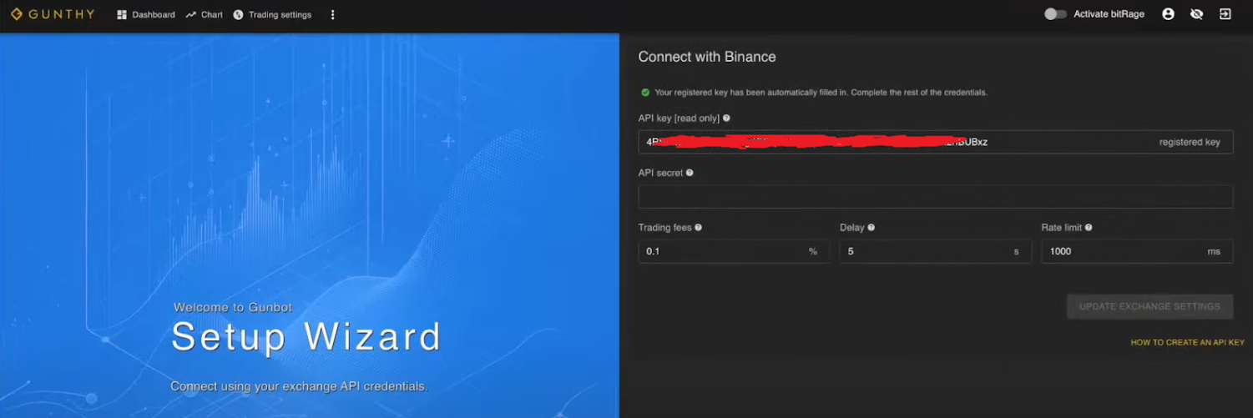The image size is (1253, 418).
Task: Click the Gunthy logo
Action: [52, 14]
